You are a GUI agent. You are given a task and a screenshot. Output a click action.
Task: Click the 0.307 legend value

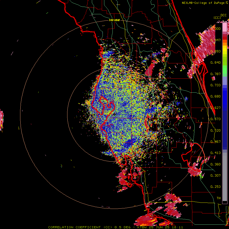[x=216, y=175]
